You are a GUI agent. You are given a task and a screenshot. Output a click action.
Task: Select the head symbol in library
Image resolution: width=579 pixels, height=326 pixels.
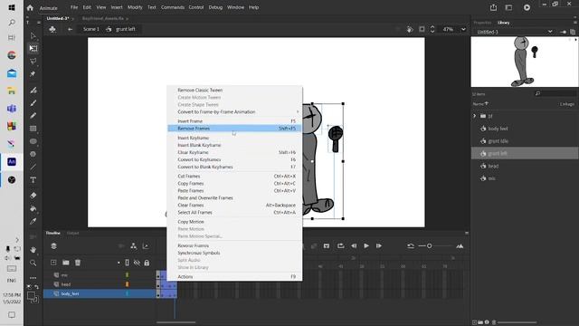tap(493, 166)
